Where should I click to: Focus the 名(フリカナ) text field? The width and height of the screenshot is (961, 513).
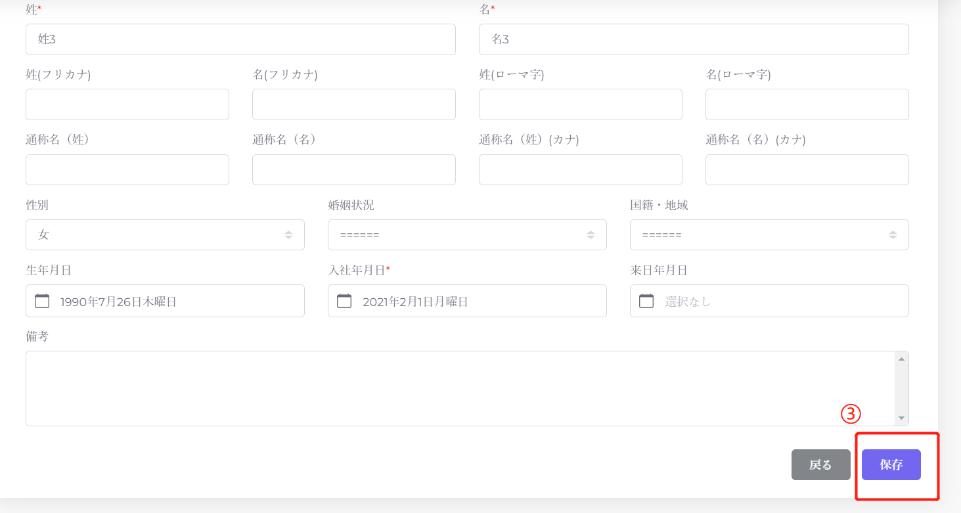pos(354,104)
